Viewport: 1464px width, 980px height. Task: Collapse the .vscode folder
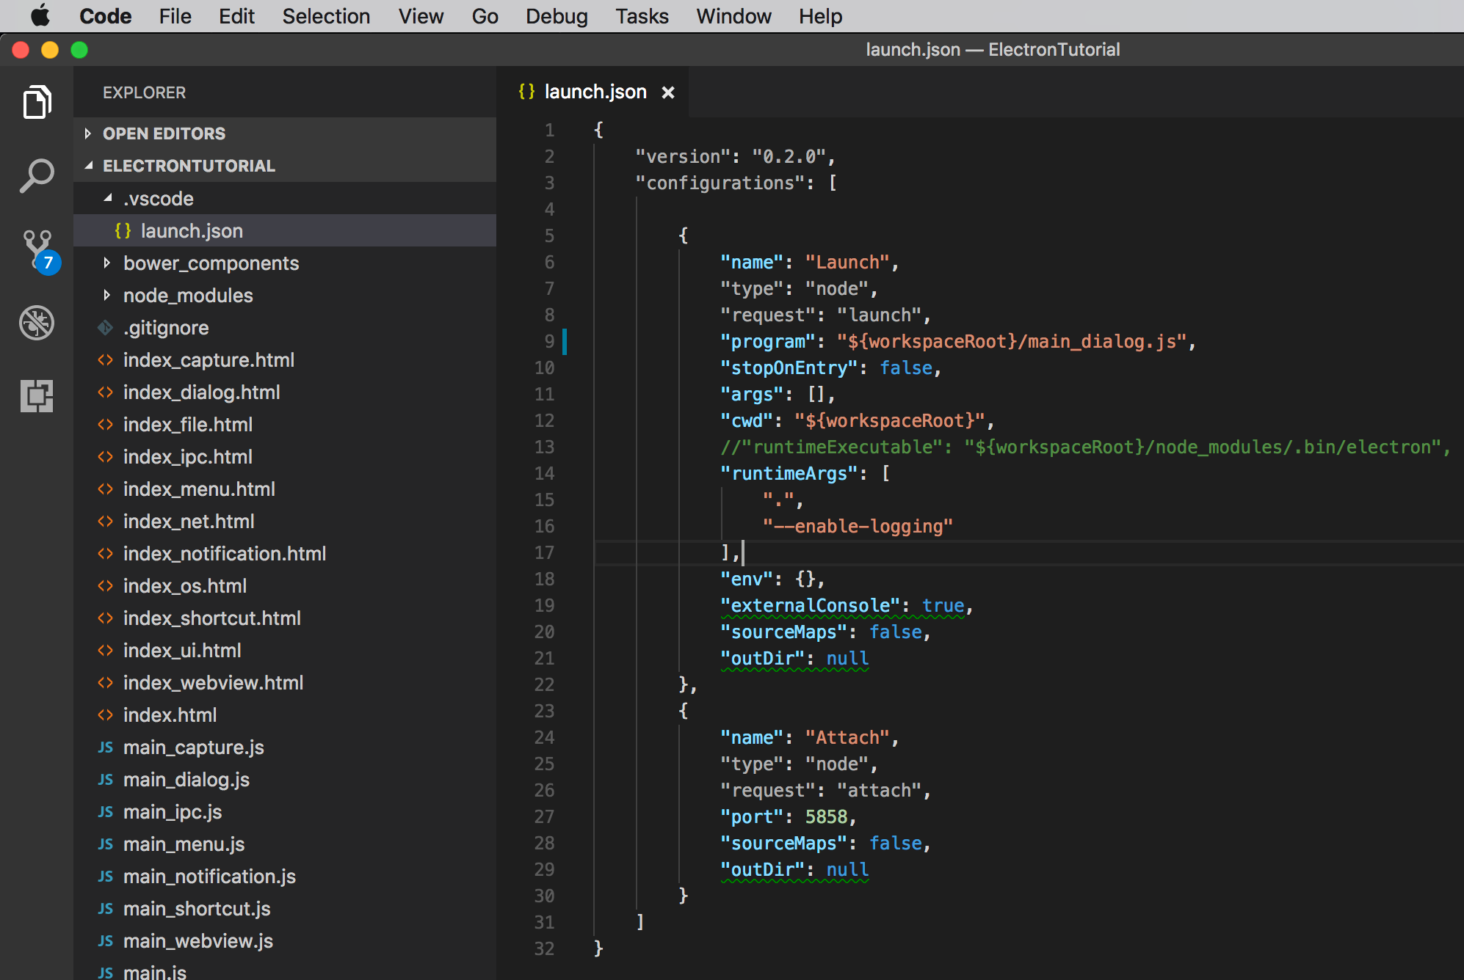click(285, 199)
